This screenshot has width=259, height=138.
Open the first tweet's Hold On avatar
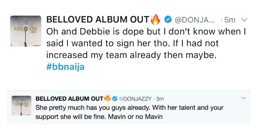pos(26,31)
